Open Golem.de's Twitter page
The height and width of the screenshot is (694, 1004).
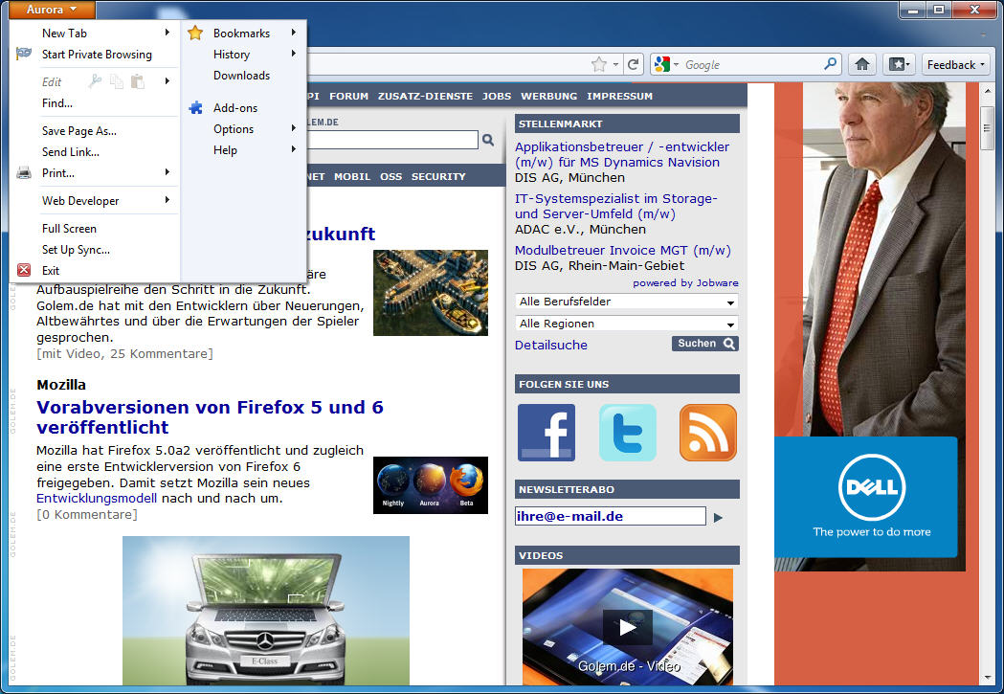(627, 432)
